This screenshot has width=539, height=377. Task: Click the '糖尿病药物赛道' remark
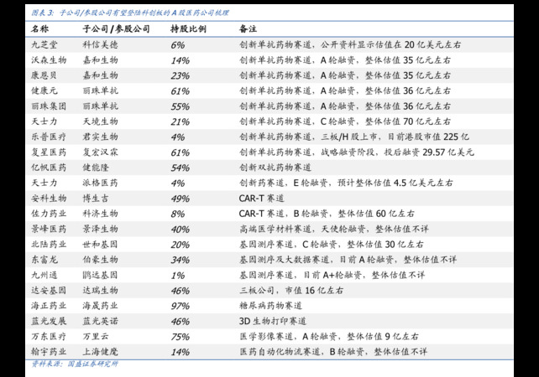(270, 305)
